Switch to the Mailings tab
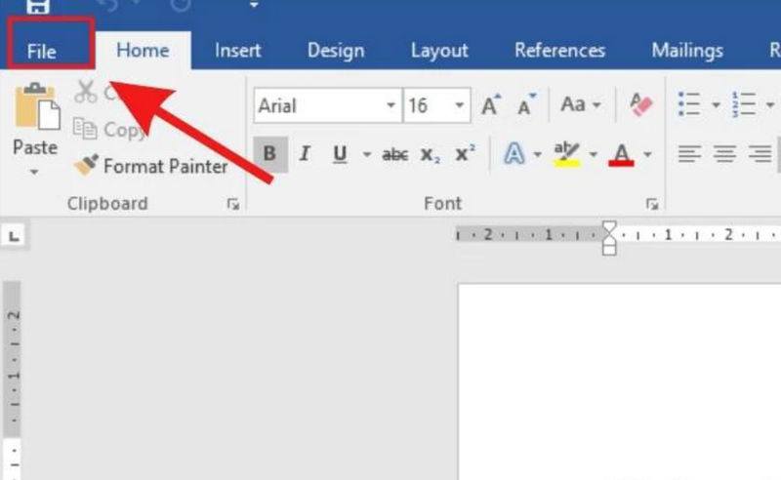The height and width of the screenshot is (480, 781). 687,51
